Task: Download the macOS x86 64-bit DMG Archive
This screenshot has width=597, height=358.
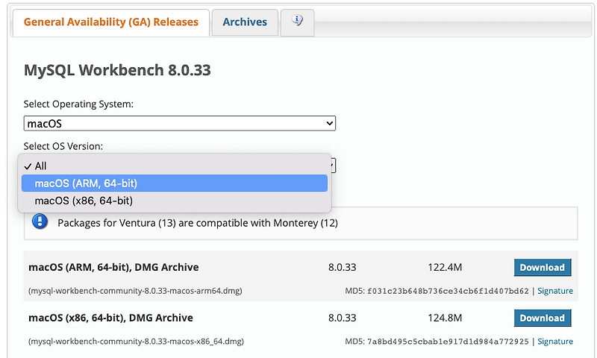Action: [x=543, y=318]
